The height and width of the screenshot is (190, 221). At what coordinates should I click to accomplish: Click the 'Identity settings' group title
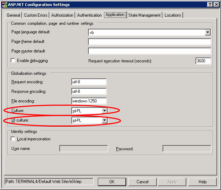[x=24, y=132]
